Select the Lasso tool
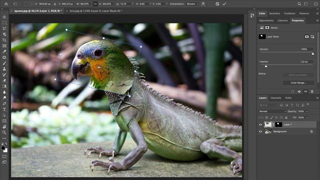320x180 pixels. click(x=4, y=28)
